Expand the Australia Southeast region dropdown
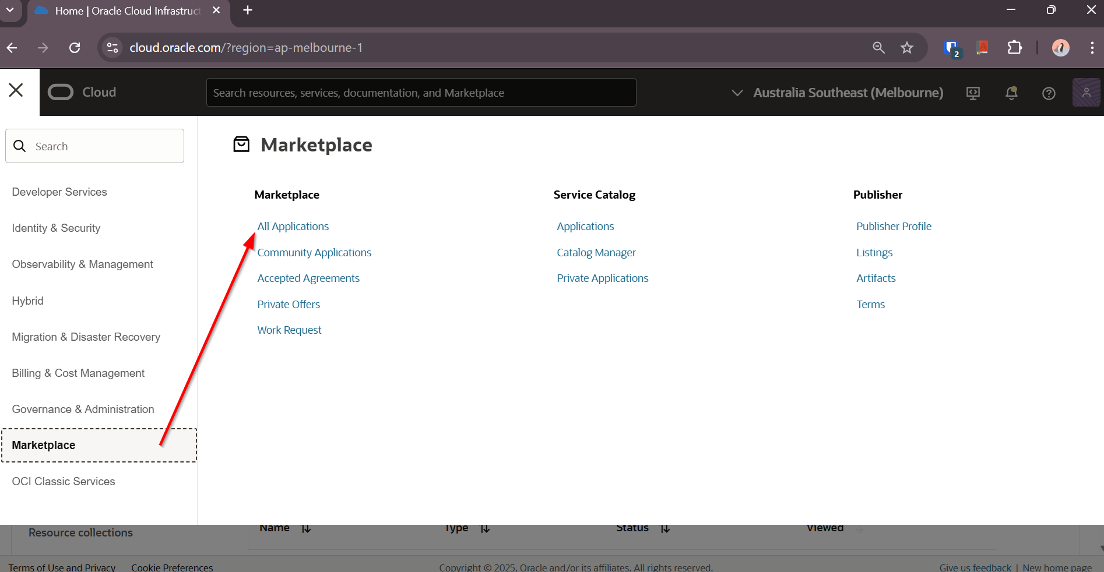 click(x=837, y=93)
